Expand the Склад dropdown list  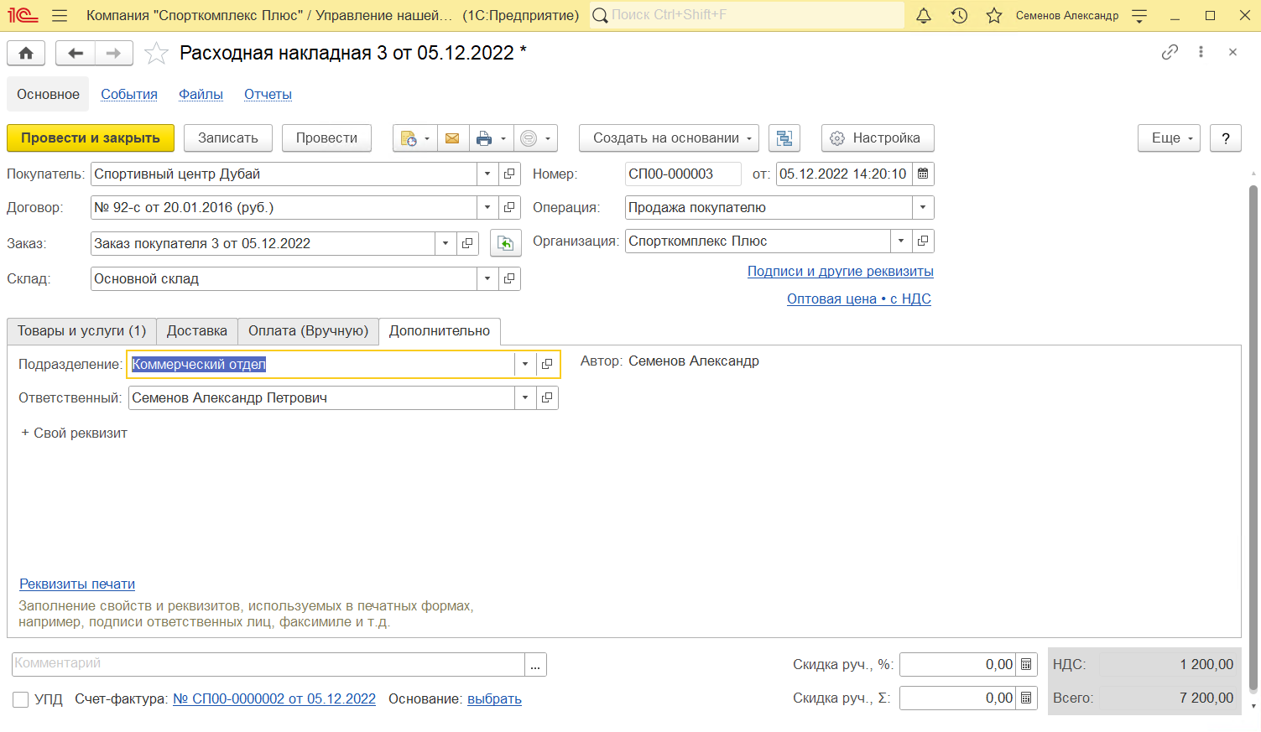(487, 278)
